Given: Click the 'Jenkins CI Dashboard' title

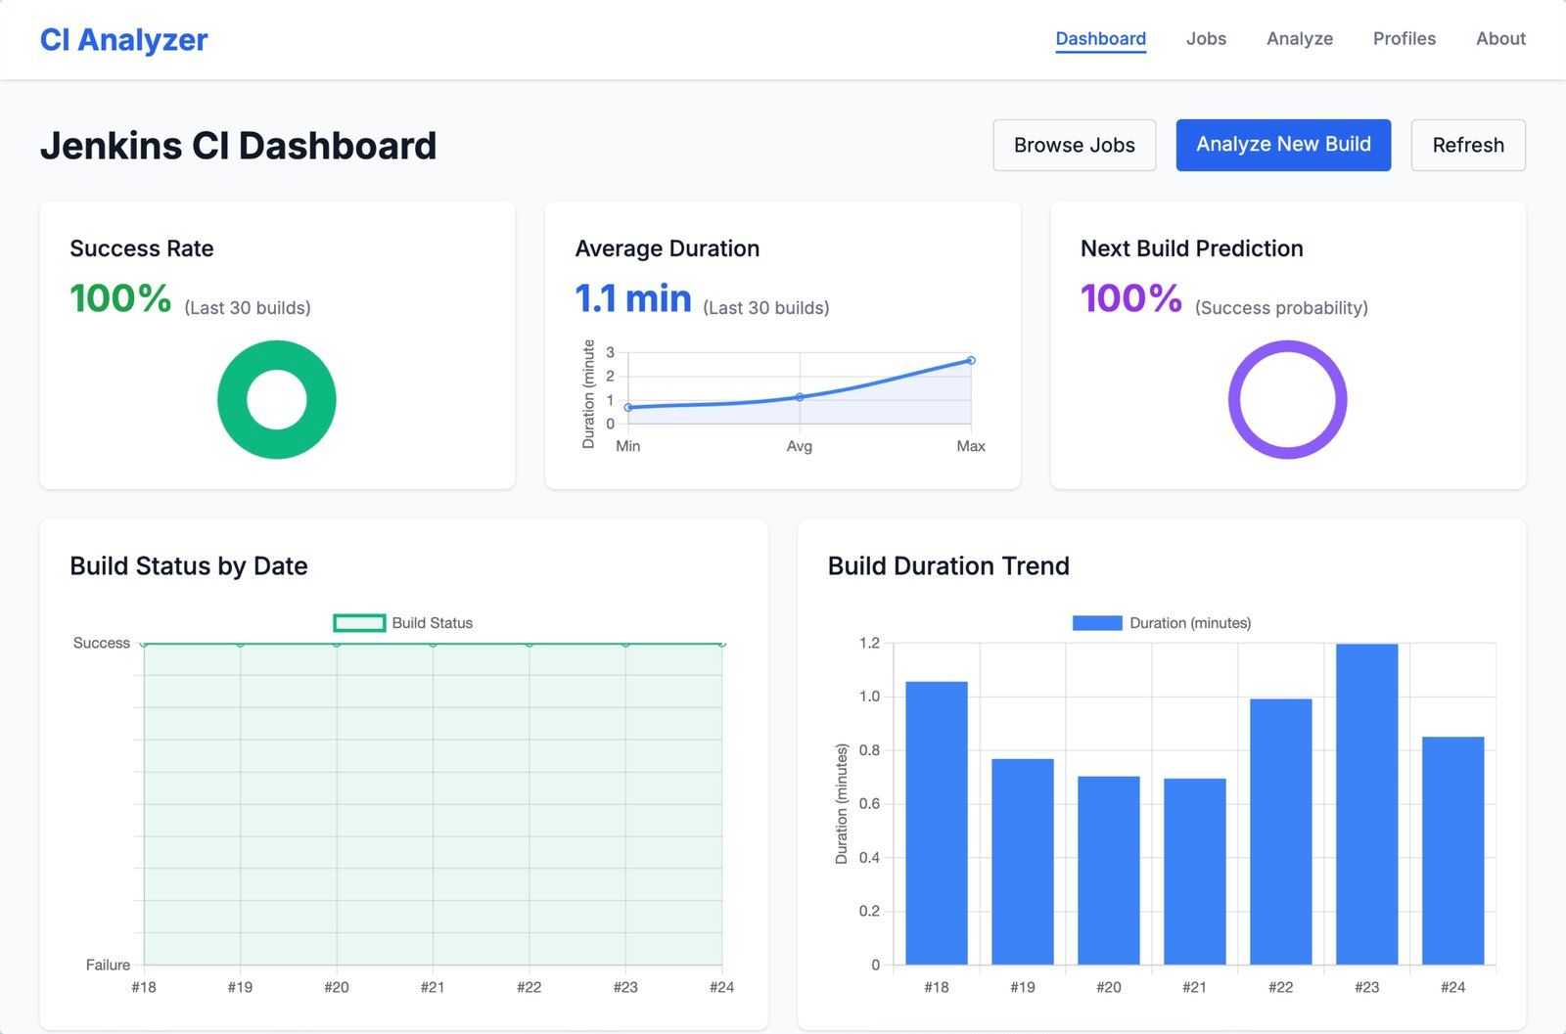Looking at the screenshot, I should [x=238, y=146].
